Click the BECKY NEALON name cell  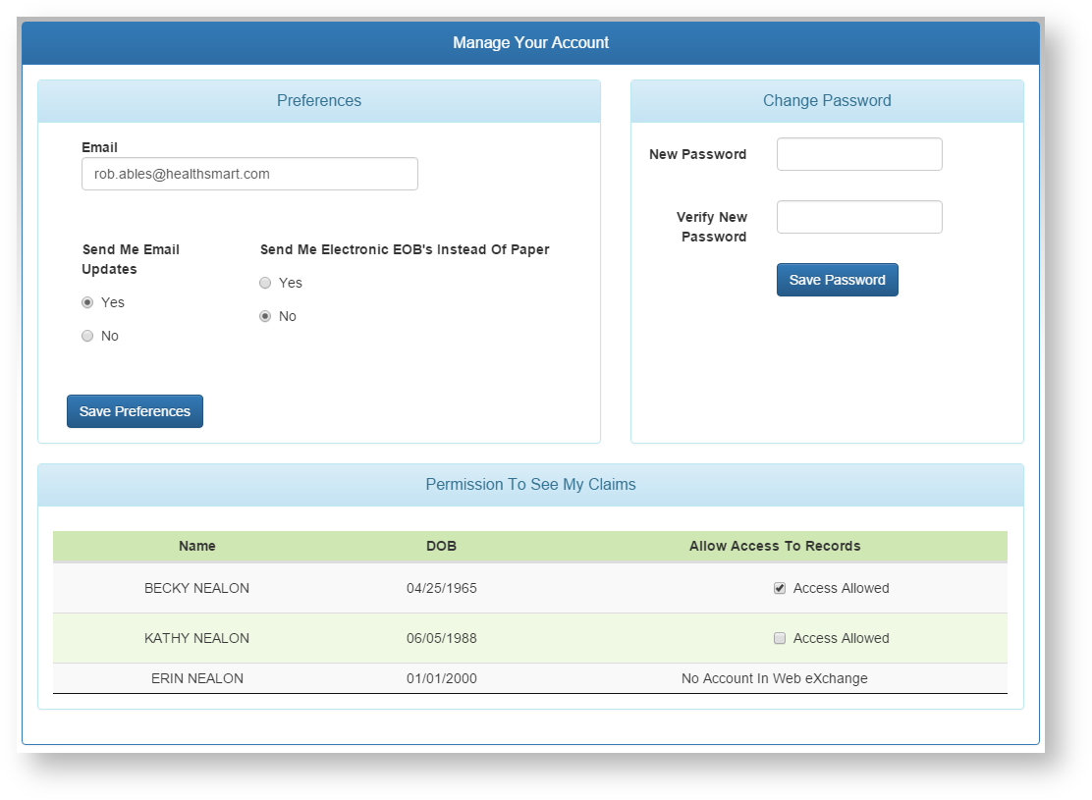click(197, 588)
